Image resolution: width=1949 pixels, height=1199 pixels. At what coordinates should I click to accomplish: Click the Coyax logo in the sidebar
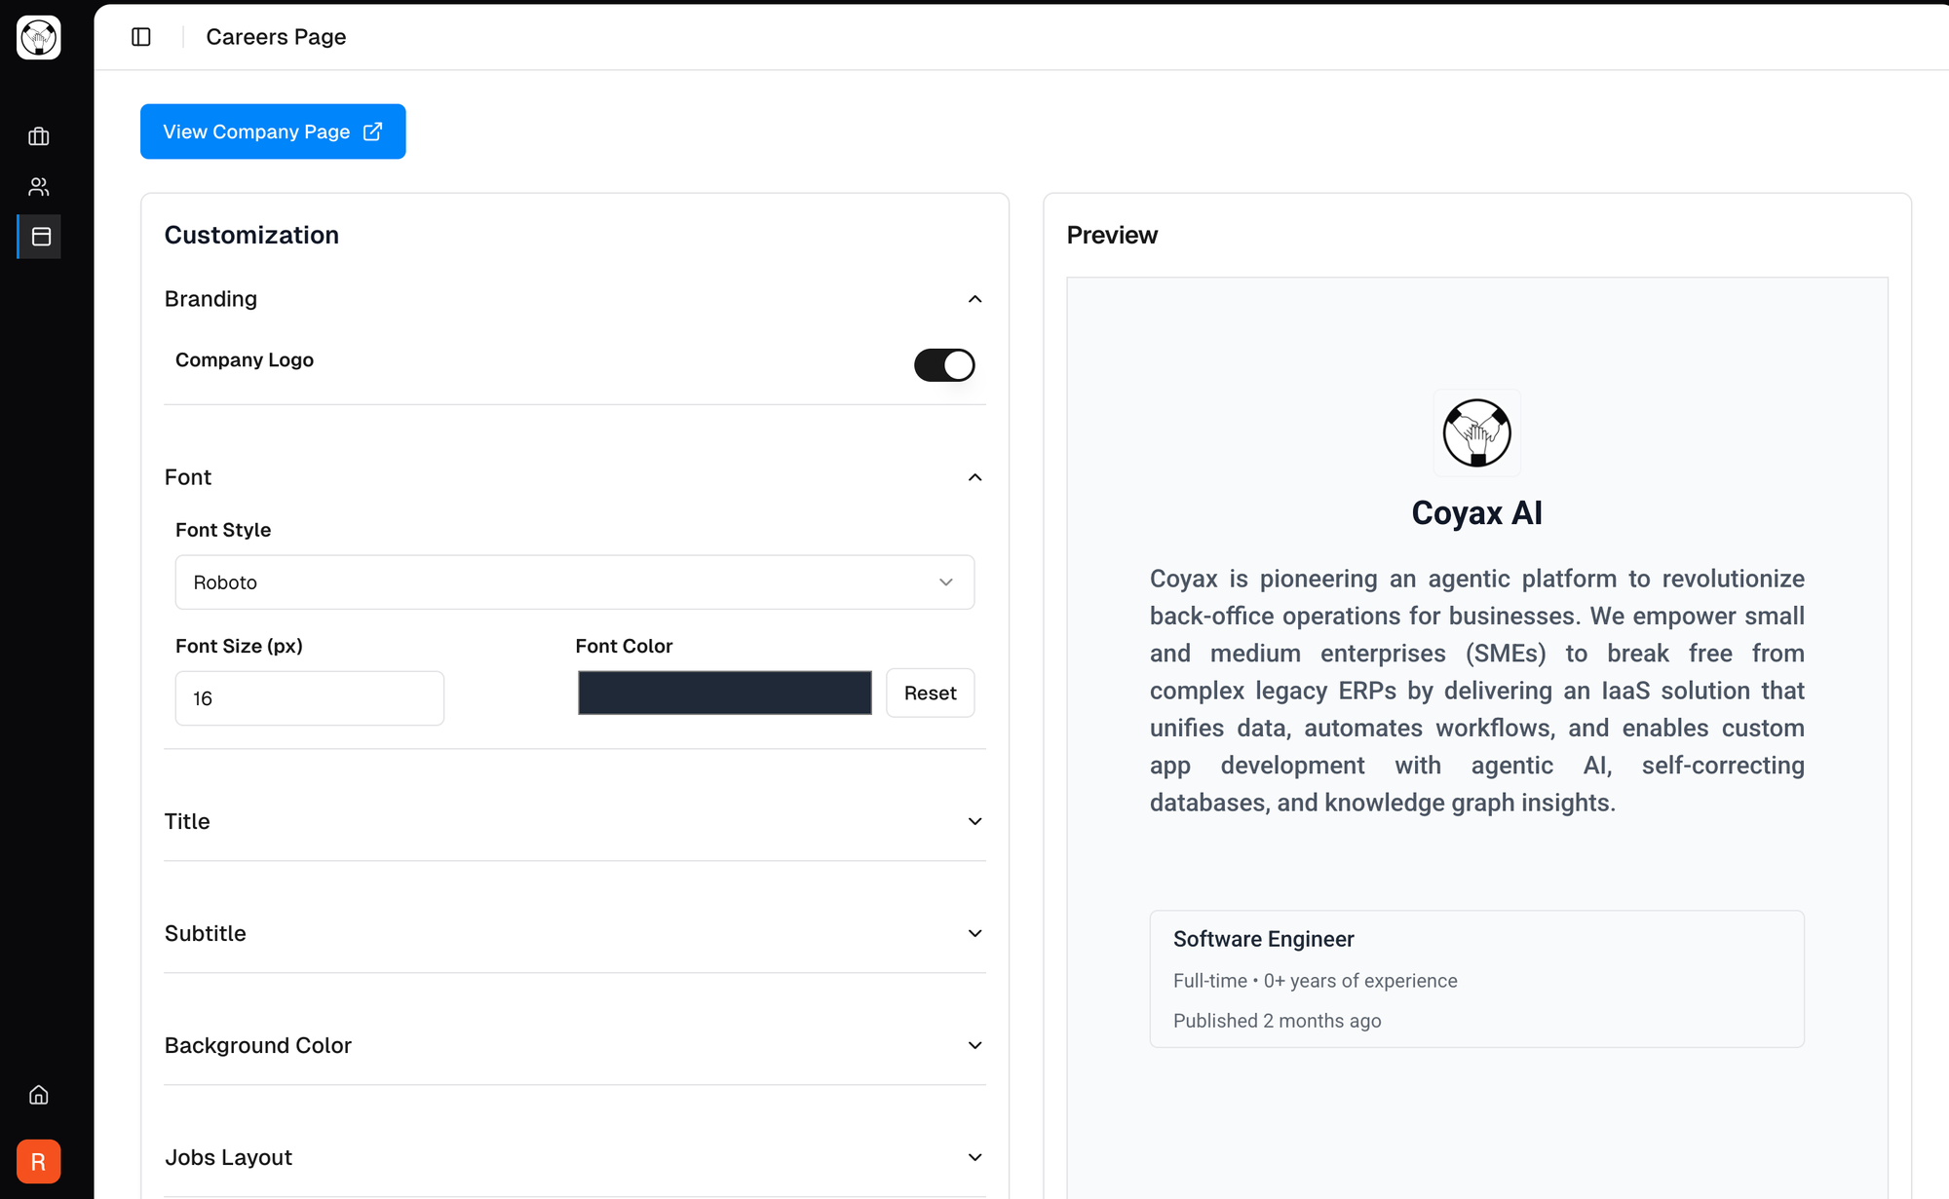[39, 38]
